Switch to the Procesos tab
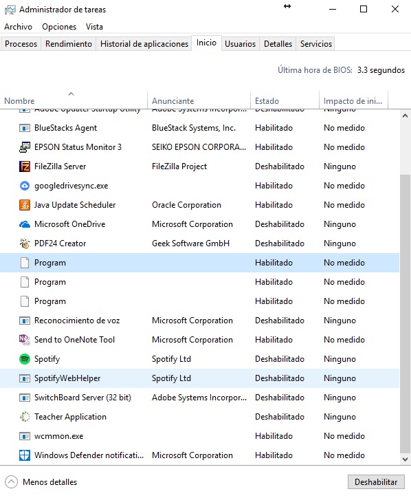411x498 pixels. [x=21, y=44]
